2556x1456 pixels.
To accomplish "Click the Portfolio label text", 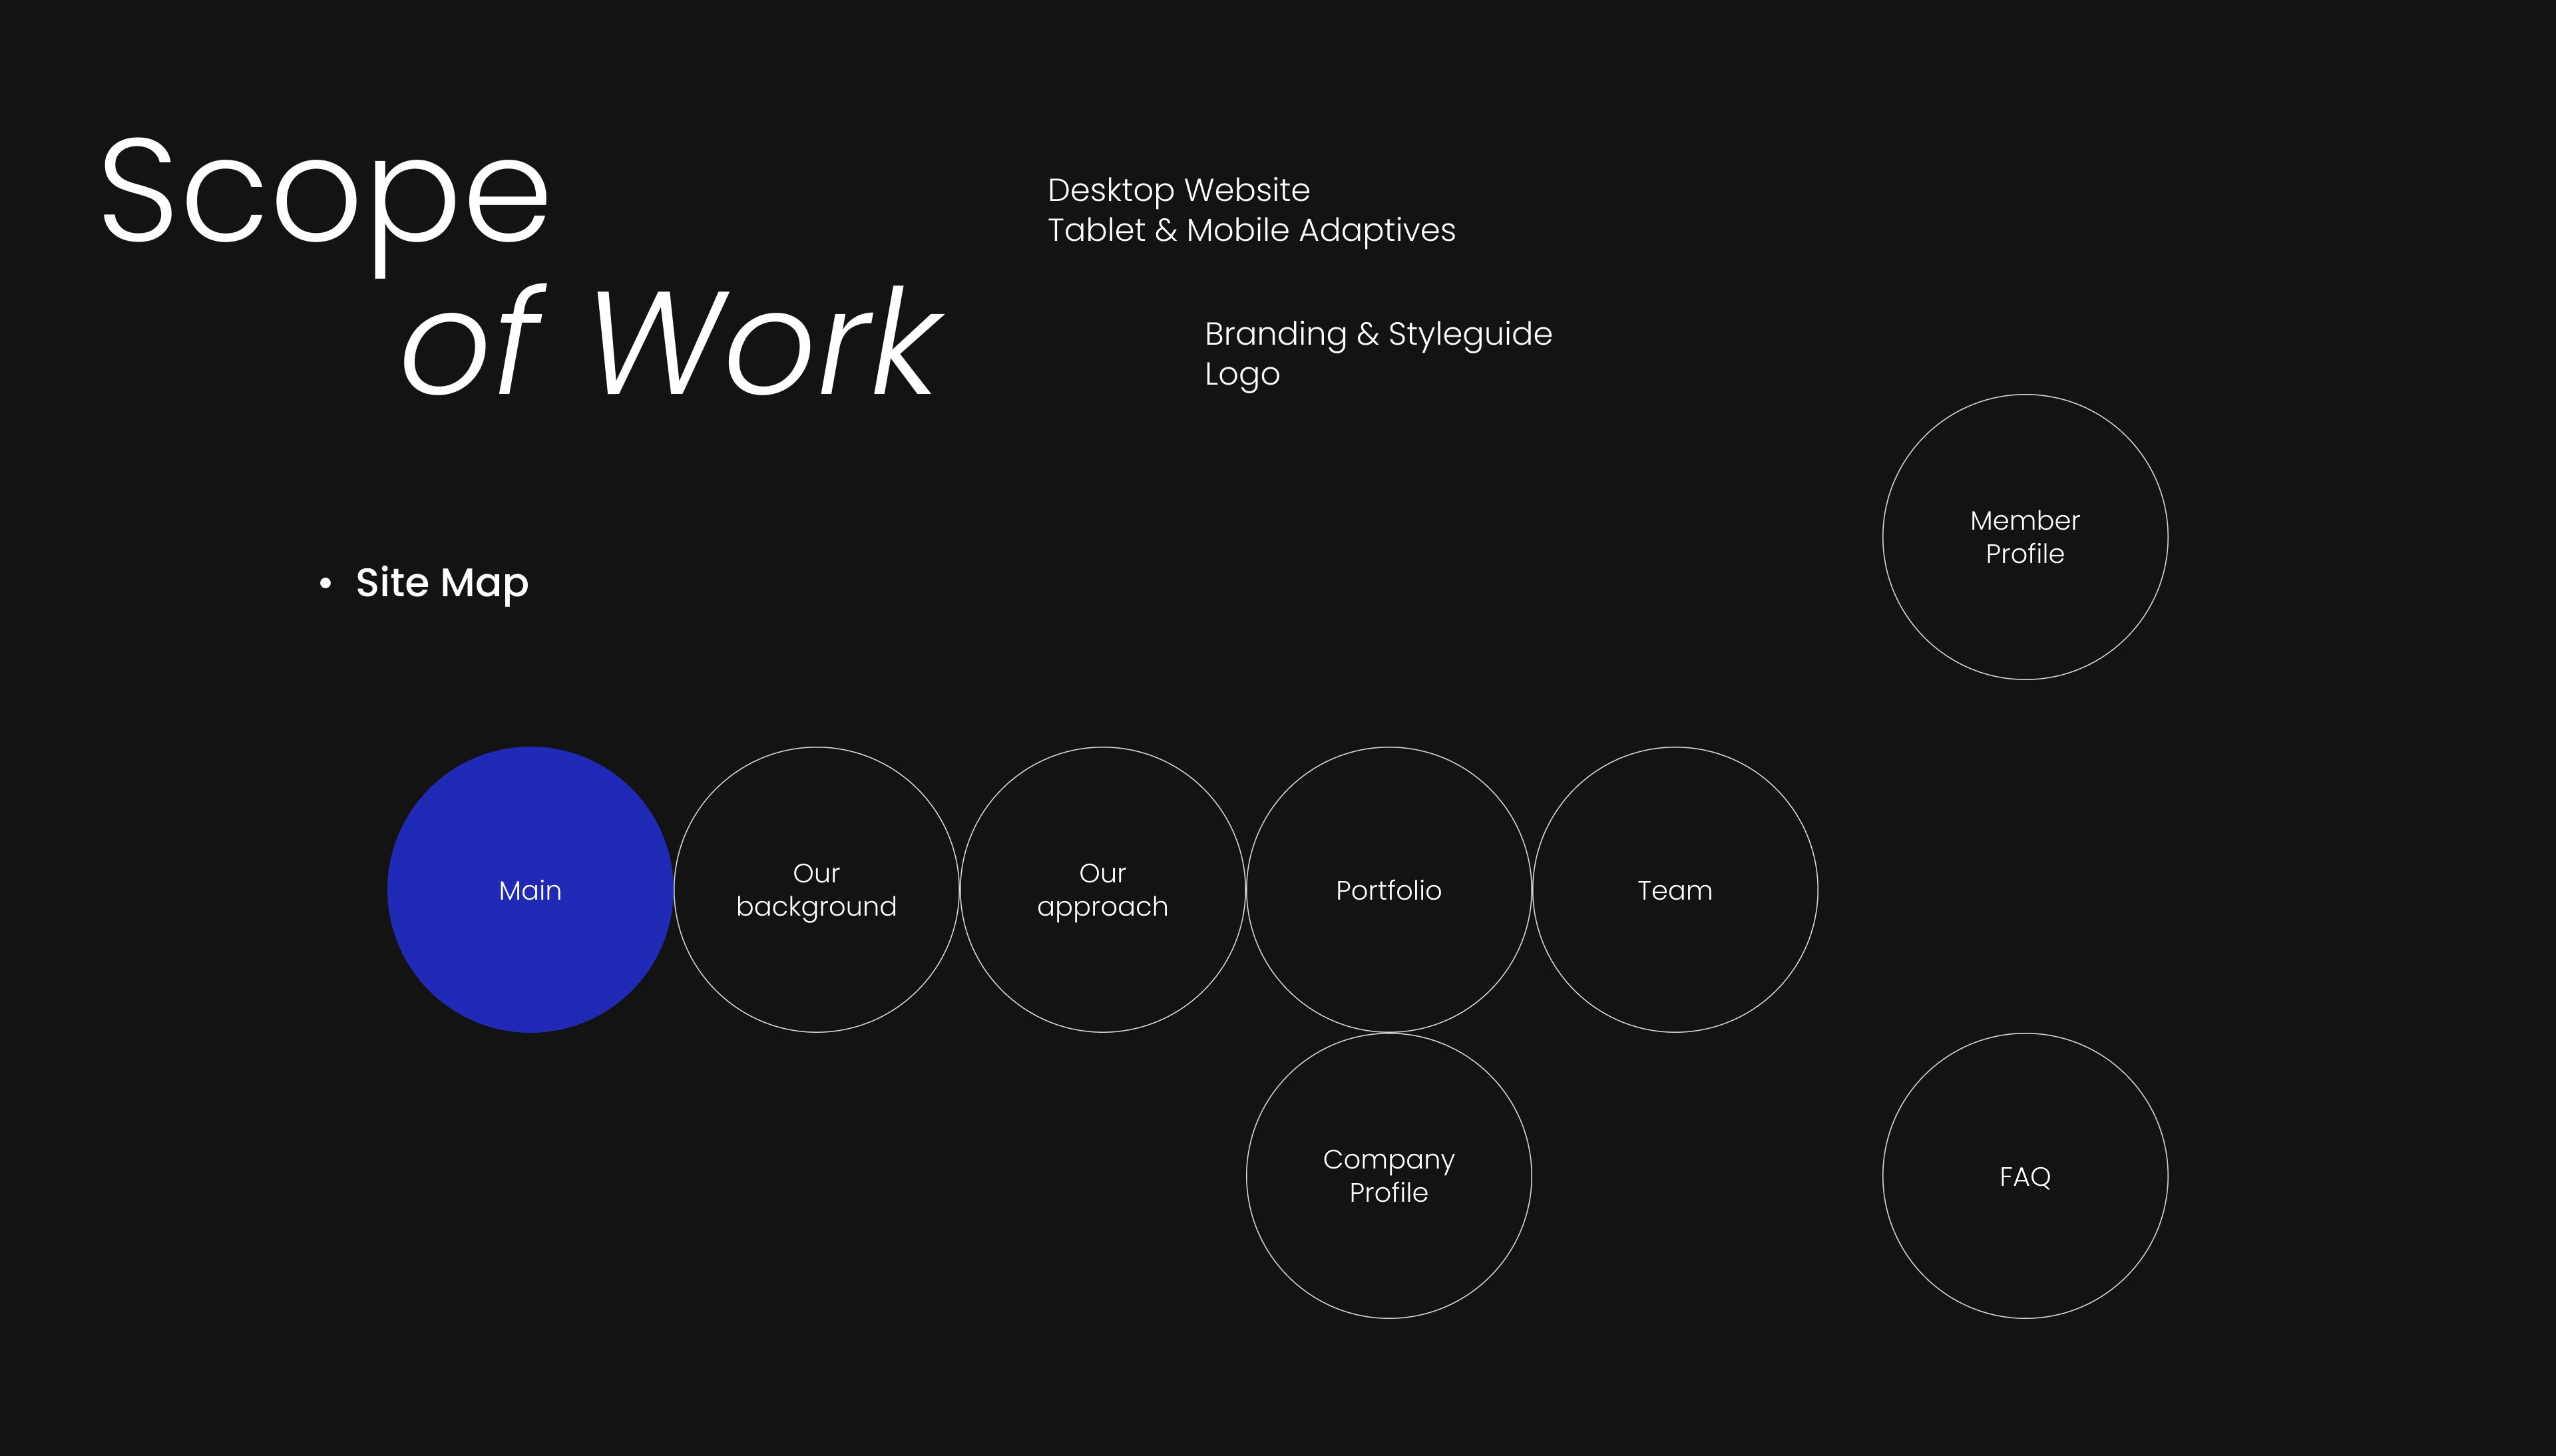I will click(x=1388, y=890).
